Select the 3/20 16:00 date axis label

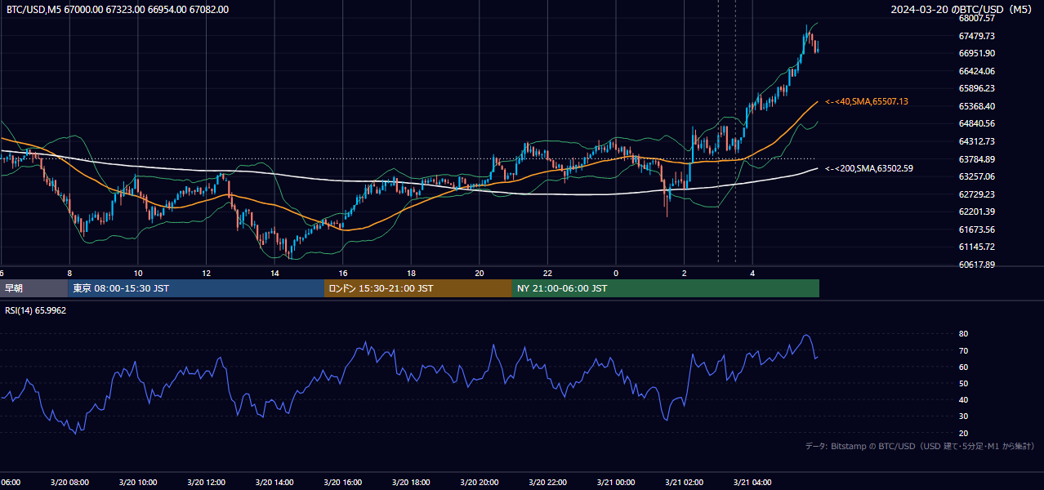343,483
